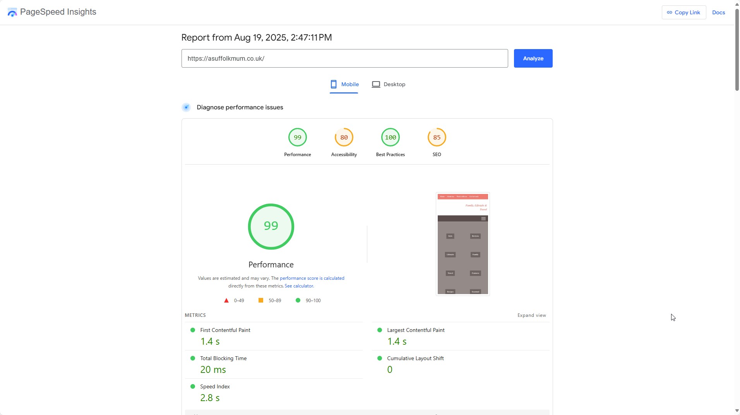
Task: Click the page vertical scrollbar thumb
Action: (737, 49)
